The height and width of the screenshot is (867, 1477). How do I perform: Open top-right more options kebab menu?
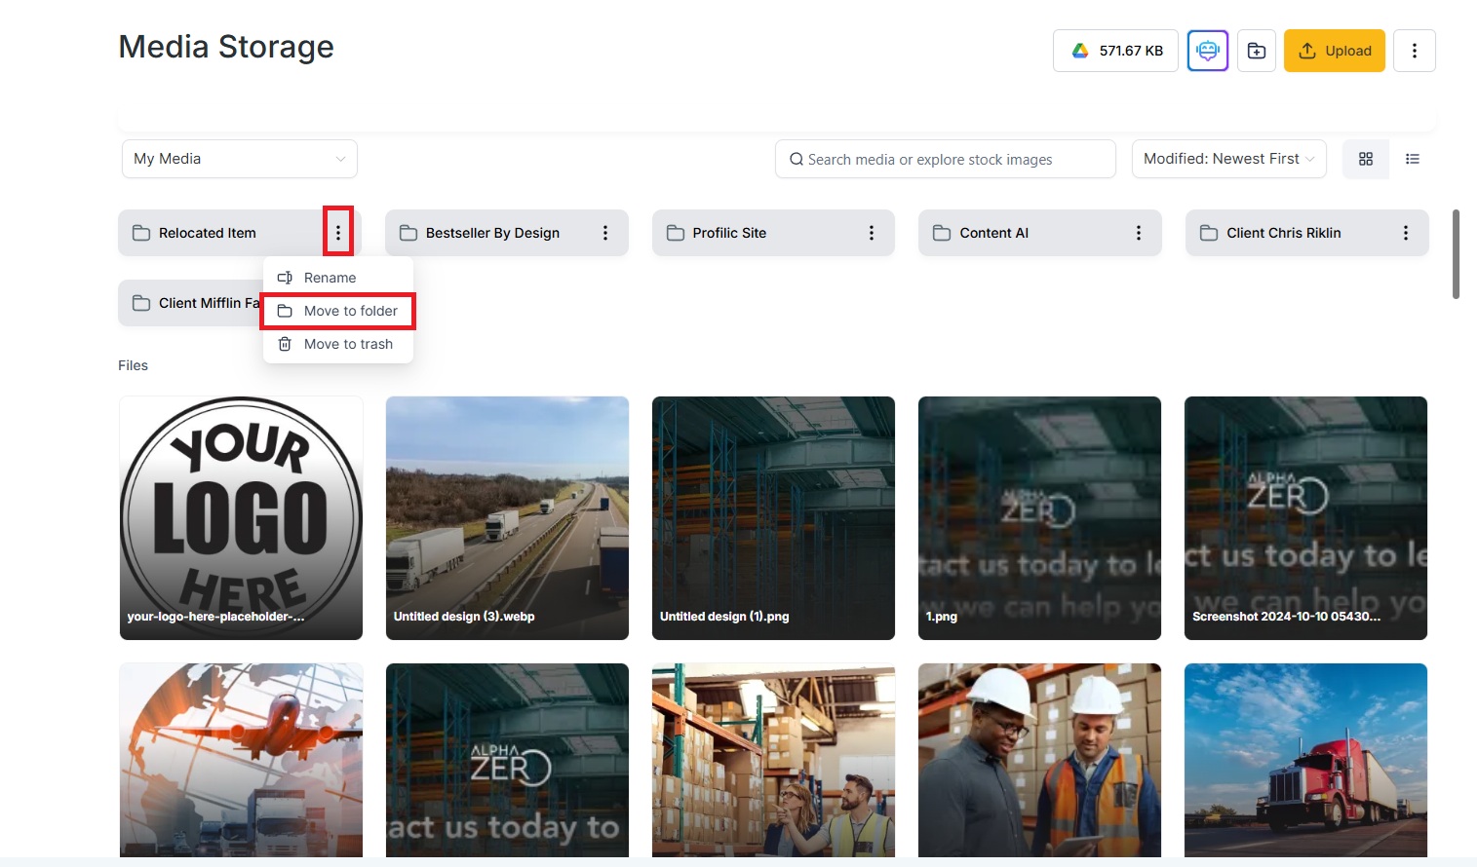(x=1414, y=51)
